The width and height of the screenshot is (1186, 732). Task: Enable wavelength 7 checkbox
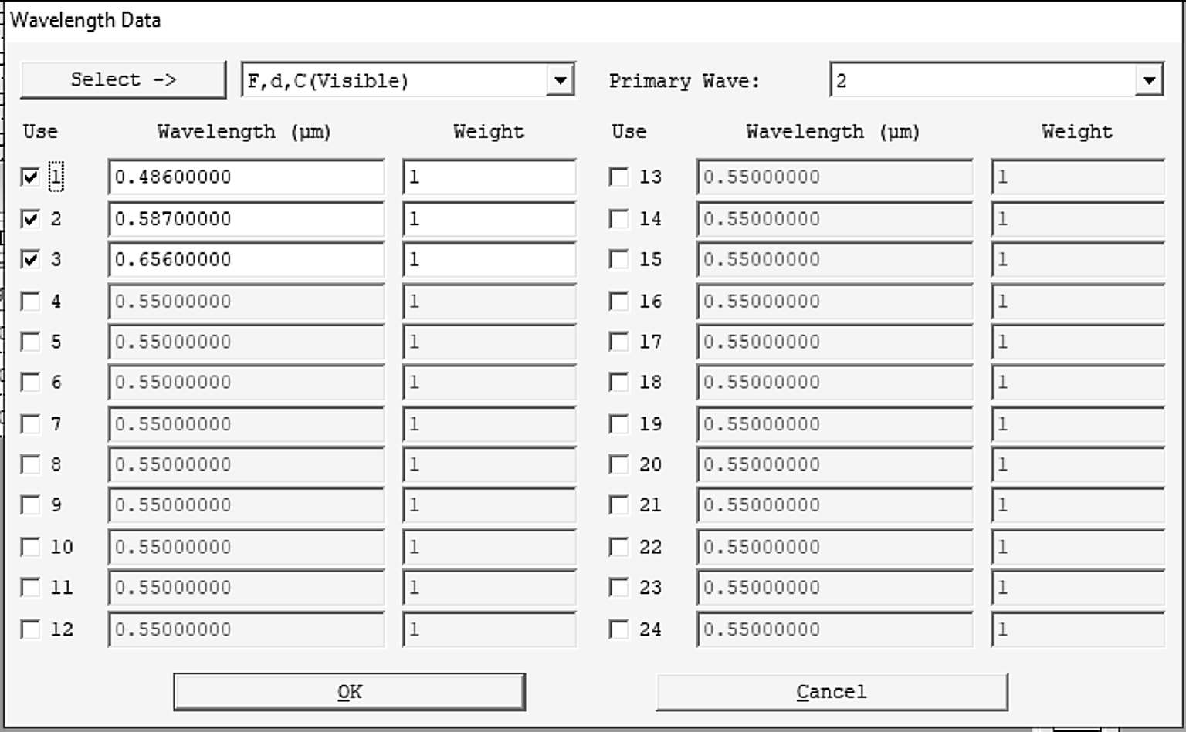pos(30,424)
